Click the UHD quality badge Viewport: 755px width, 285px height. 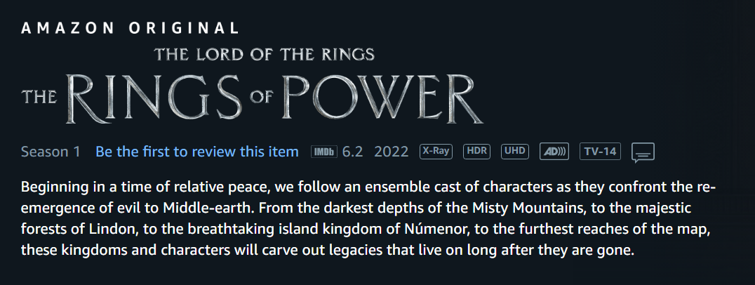pos(515,151)
